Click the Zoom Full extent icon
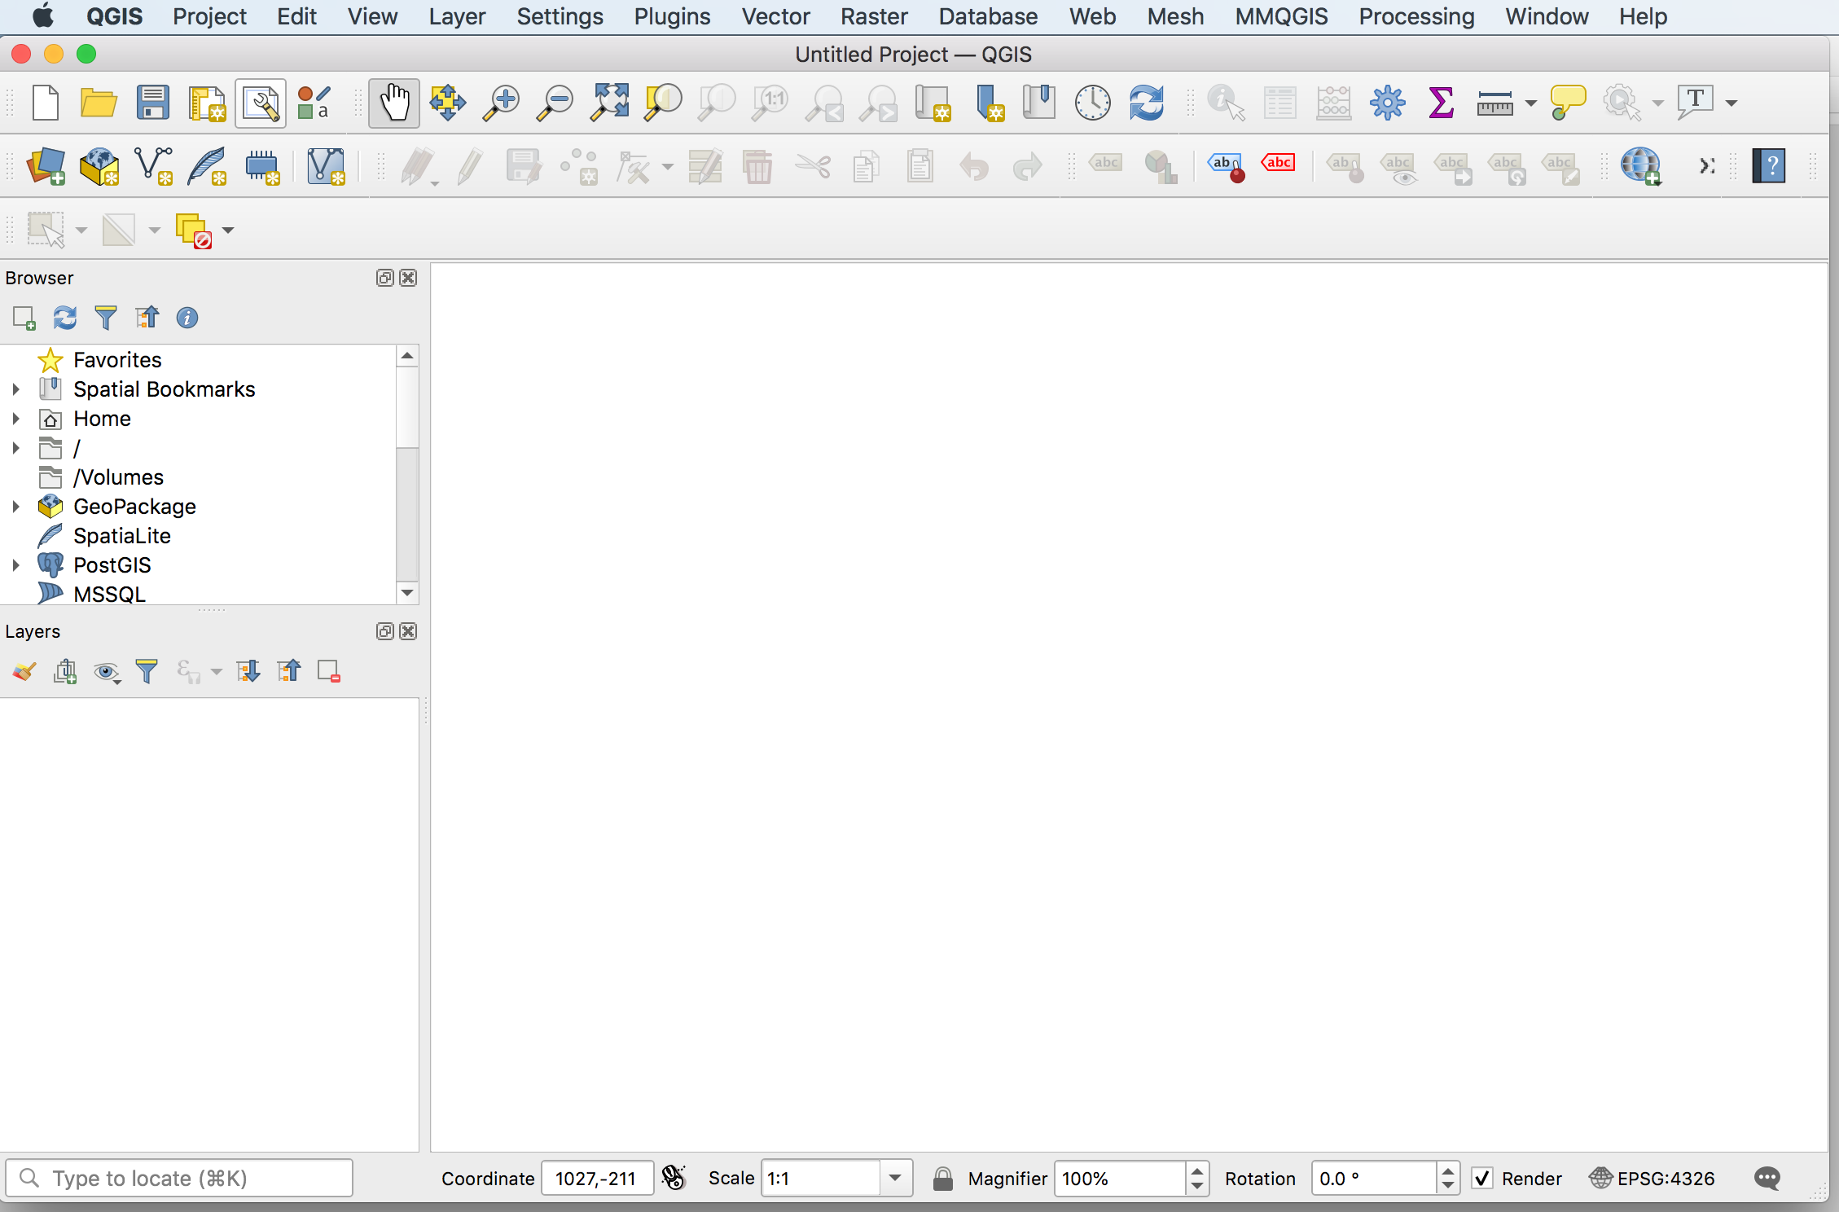1839x1212 pixels. click(609, 103)
